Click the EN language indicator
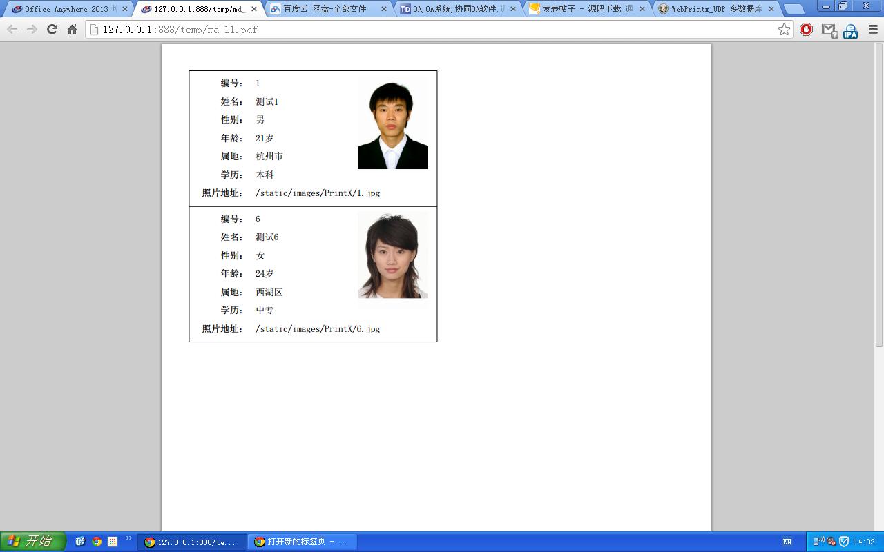884x552 pixels. click(787, 542)
